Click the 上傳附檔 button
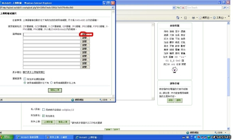This screenshot has width=233, height=140. coord(48,122)
